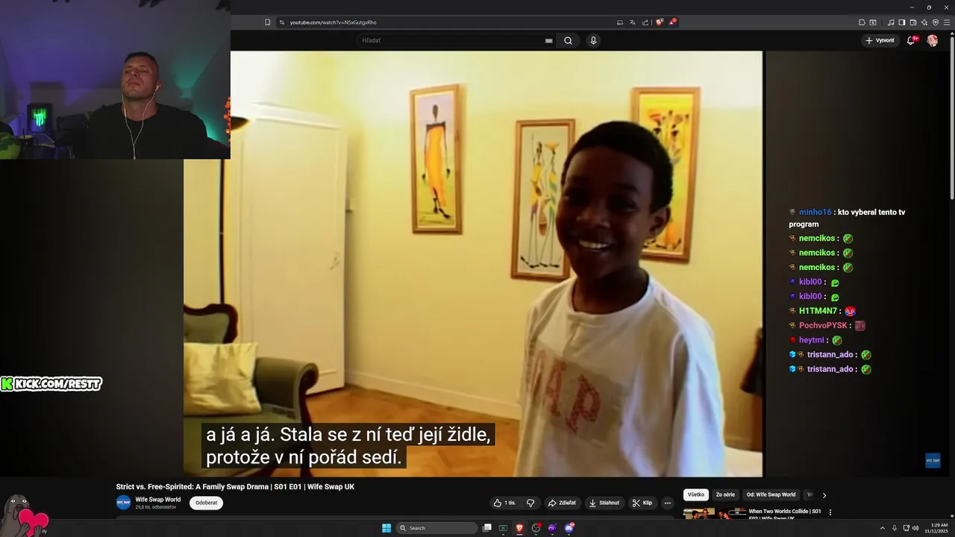This screenshot has width=955, height=537.
Task: Click H1TM4N7 username in chat overlay
Action: point(818,311)
